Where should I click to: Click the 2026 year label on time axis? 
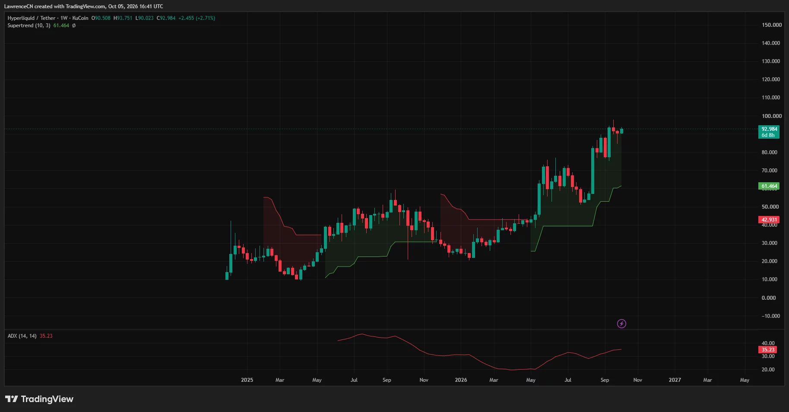click(461, 380)
